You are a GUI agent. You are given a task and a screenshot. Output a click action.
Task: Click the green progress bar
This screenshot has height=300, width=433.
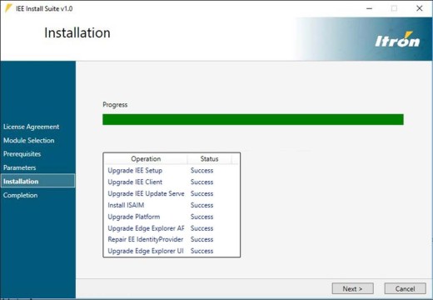tap(253, 119)
